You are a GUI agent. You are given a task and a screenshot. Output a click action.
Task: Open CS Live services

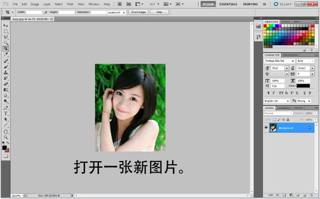(282, 4)
